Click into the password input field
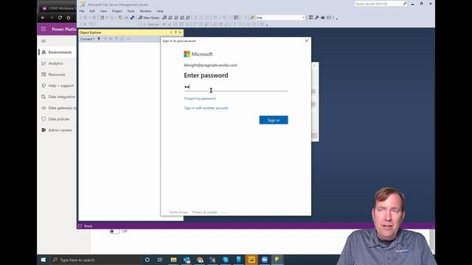The image size is (472, 265). (236, 87)
